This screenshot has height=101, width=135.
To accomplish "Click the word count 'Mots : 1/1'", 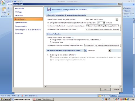I will (15, 96).
